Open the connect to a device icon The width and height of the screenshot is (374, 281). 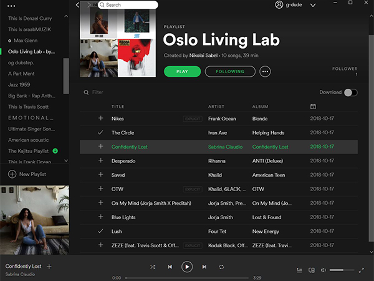[312, 270]
